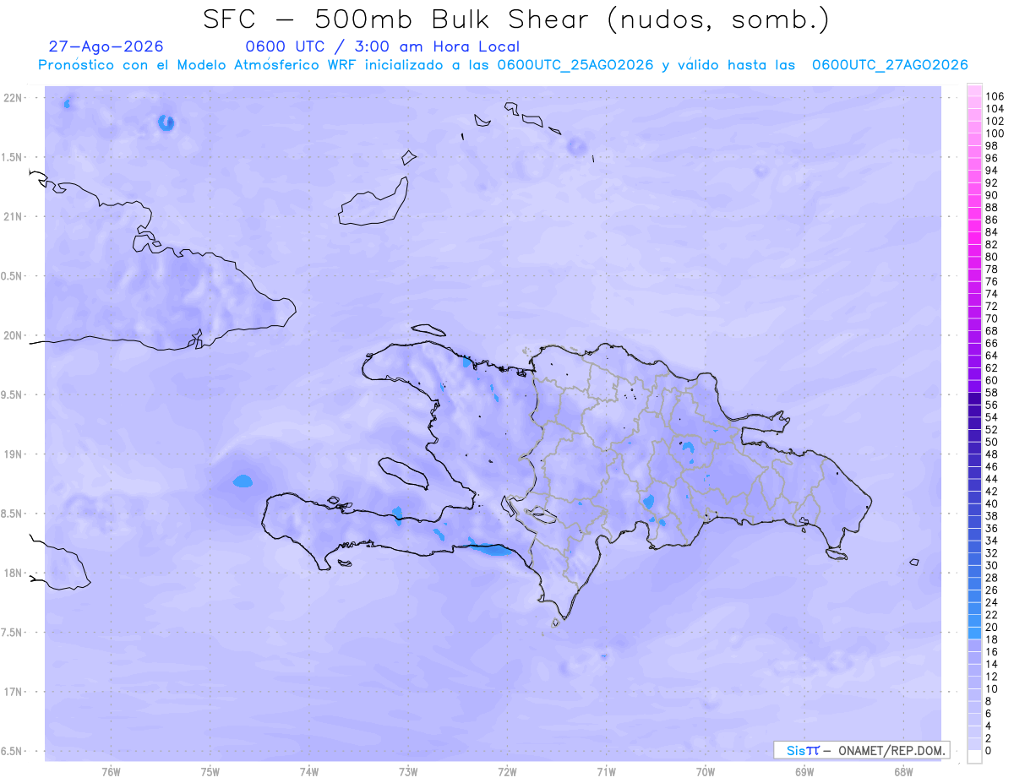Click the "22N" latitude label
1014x783 pixels.
point(14,98)
